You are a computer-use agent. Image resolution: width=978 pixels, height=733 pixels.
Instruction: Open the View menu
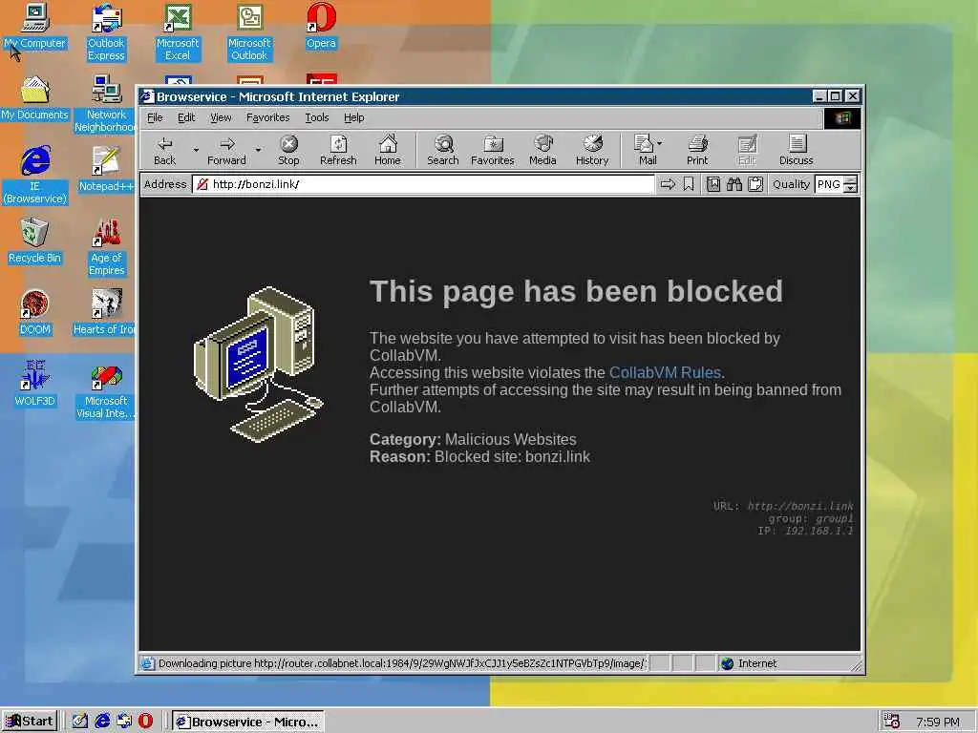tap(221, 117)
